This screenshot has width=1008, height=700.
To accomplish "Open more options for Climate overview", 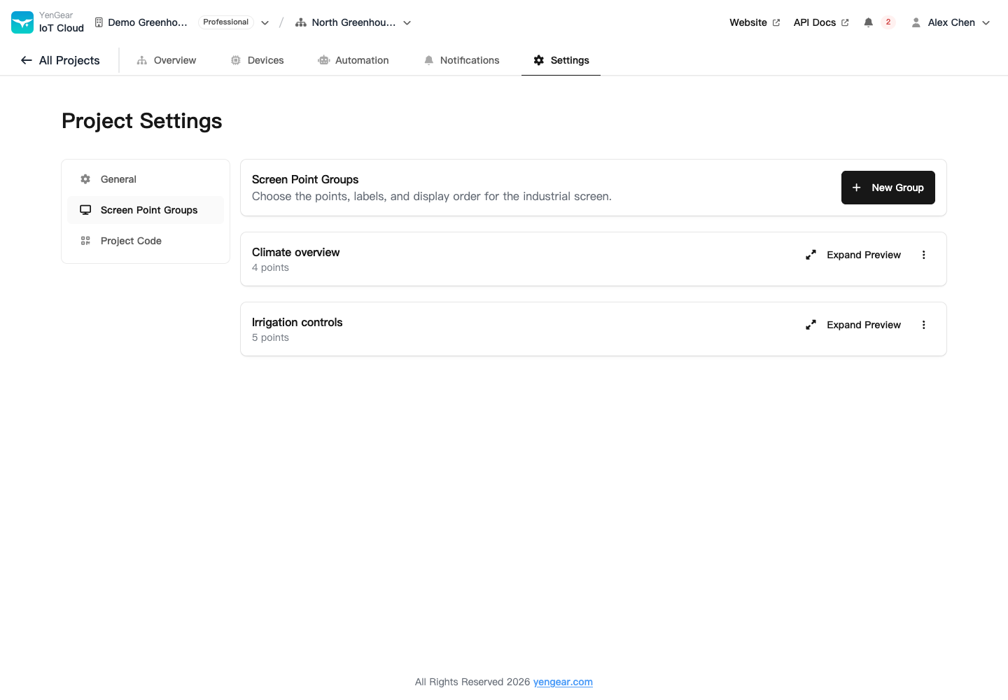I will pos(924,255).
